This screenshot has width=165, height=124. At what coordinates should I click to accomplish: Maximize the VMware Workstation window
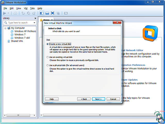(153, 2)
